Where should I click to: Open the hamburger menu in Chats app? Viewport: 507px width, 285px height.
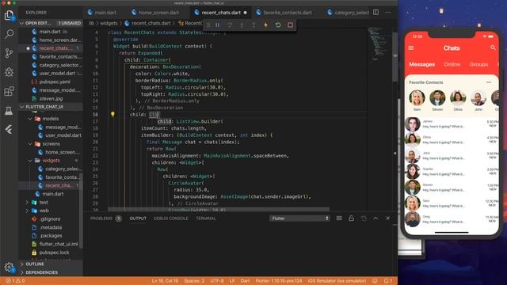point(411,47)
